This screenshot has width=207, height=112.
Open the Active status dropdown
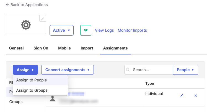click(x=61, y=30)
